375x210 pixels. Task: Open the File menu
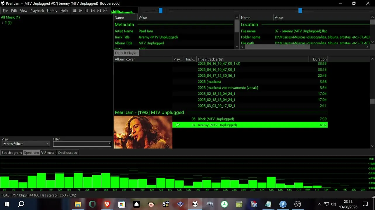(x=6, y=11)
